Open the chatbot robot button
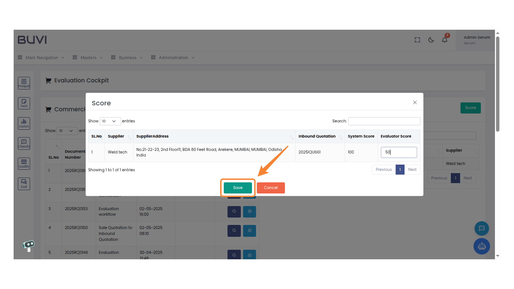514x289 pixels. pyautogui.click(x=482, y=246)
